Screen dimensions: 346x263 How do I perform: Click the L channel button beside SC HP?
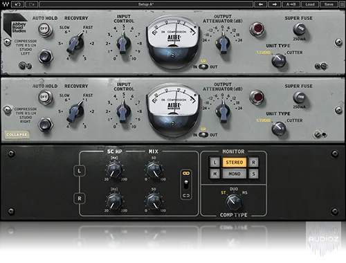80,171
